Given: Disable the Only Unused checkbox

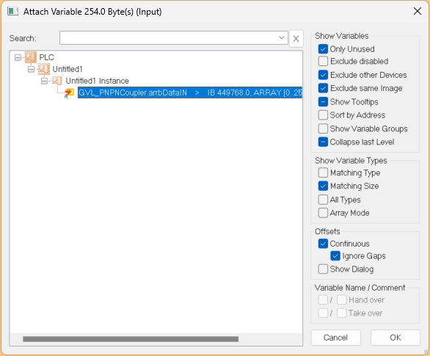Looking at the screenshot, I should (x=323, y=49).
